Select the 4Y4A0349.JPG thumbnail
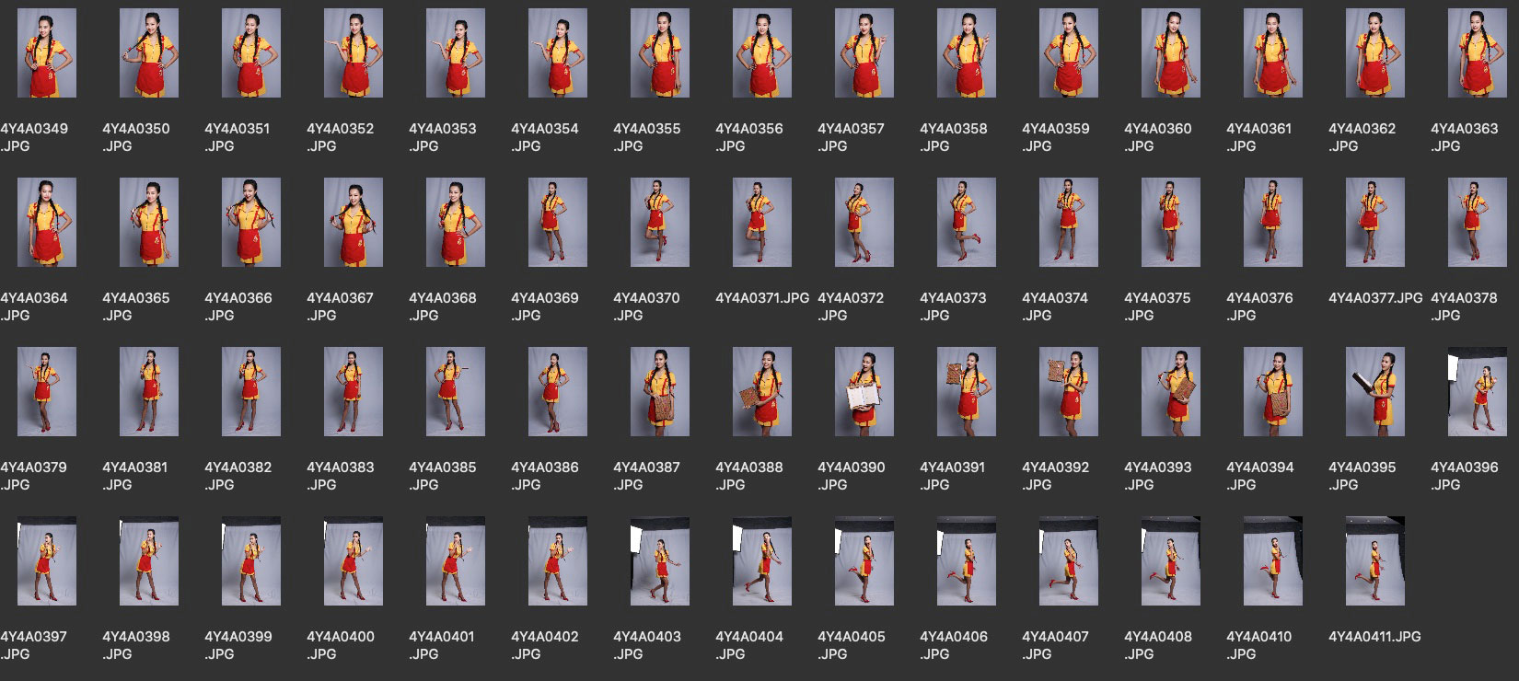Viewport: 1519px width, 681px height. click(46, 53)
